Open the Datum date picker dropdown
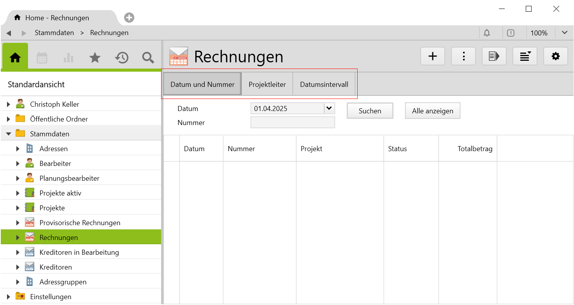Viewport: 574px width, 305px height. 329,108
